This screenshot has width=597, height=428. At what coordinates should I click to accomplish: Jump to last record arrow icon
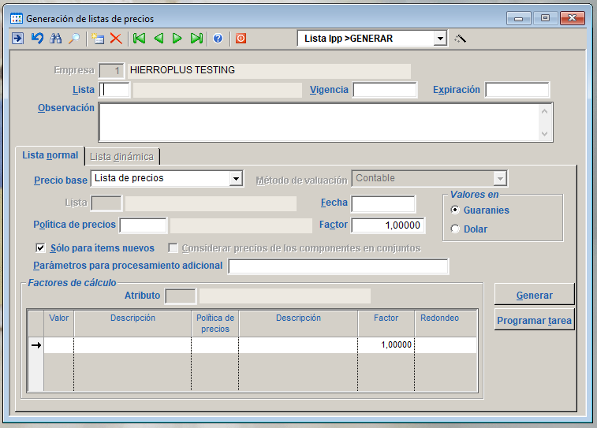click(196, 38)
